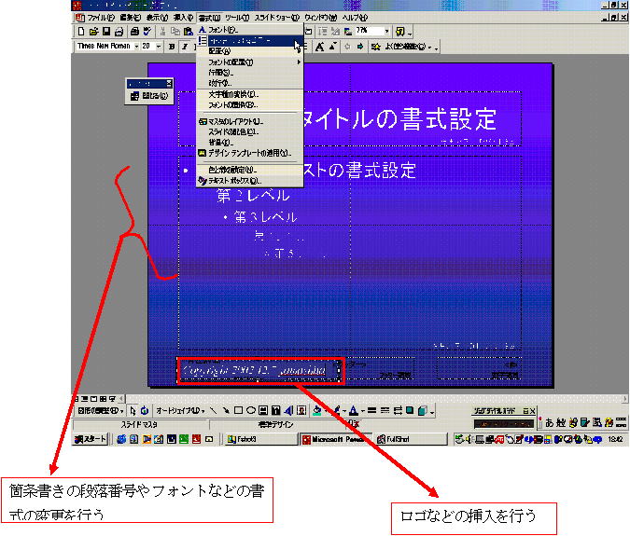The width and height of the screenshot is (630, 536).
Task: Toggle Bold formatting button
Action: click(172, 46)
